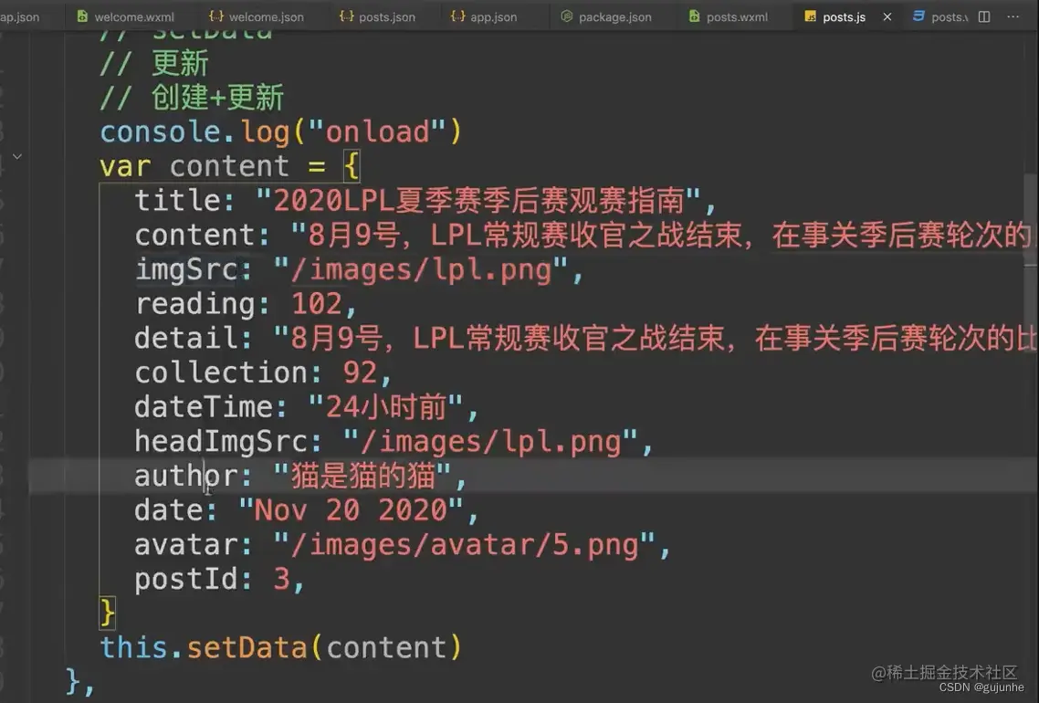The image size is (1039, 703).
Task: Select the posts.json tab
Action: point(377,16)
